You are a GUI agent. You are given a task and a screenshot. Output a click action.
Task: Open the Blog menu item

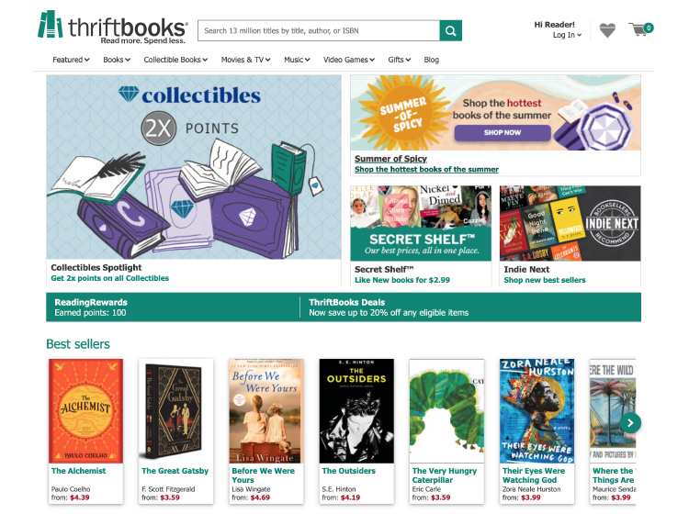(x=431, y=60)
